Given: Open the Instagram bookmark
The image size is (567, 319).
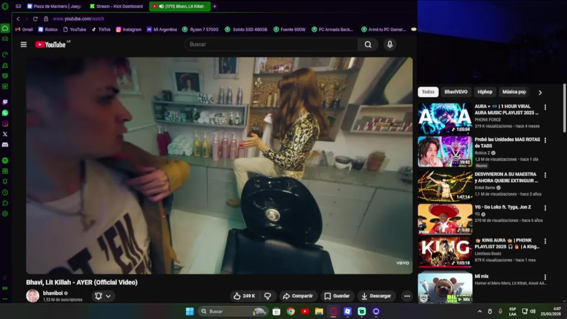Looking at the screenshot, I should coord(128,29).
